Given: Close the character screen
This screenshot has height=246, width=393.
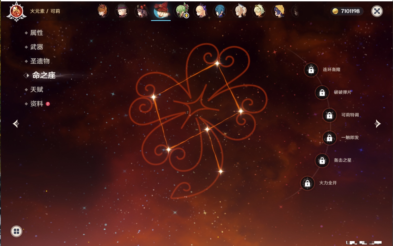Looking at the screenshot, I should tap(377, 11).
